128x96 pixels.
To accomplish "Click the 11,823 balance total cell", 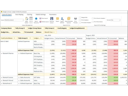I will click(x=81, y=74).
